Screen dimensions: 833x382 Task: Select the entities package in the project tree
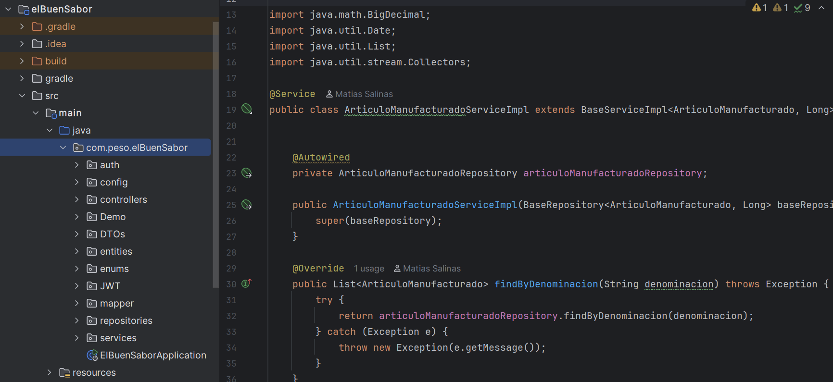[x=116, y=251]
